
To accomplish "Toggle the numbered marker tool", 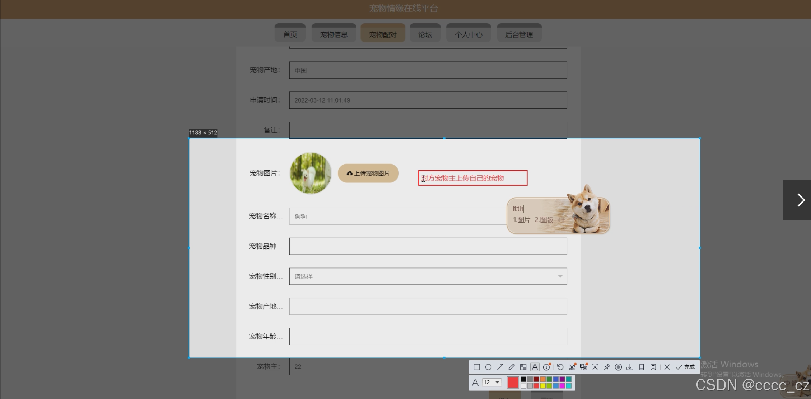I will click(546, 367).
